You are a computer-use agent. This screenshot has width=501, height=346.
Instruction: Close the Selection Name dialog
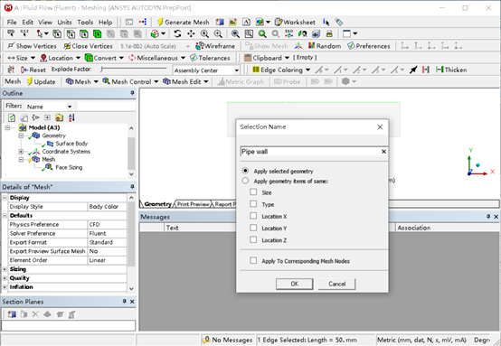click(380, 127)
